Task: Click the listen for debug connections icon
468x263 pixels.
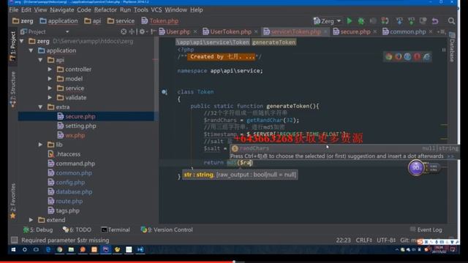Action: (385, 21)
